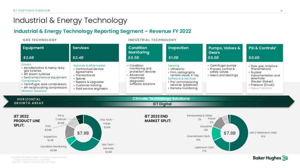
Task: Click 'Gas Tech - Equip $2.6B' chart label
Action: 107,124
